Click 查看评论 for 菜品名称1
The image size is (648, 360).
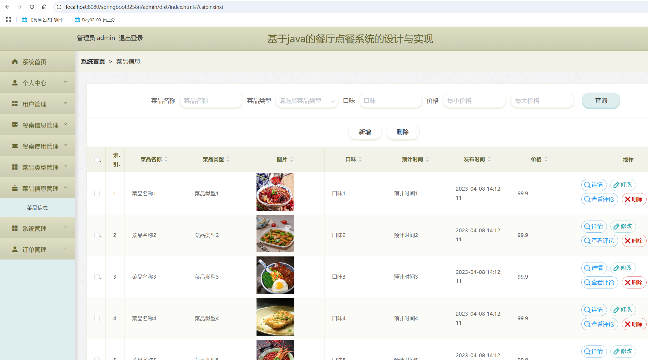click(x=599, y=199)
